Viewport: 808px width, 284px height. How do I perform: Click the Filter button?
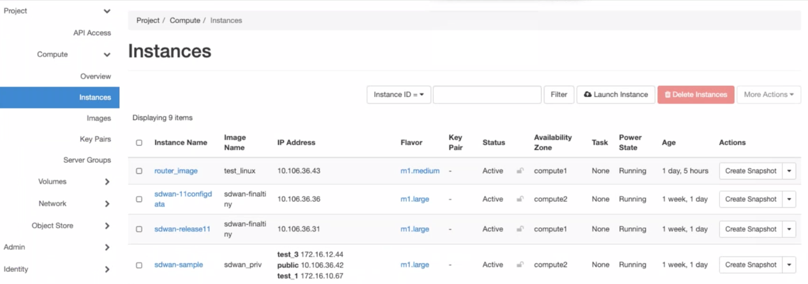pyautogui.click(x=559, y=94)
